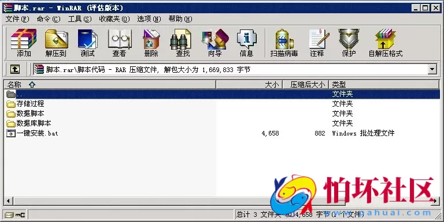Click the 一键安装.bat file name
Image resolution: width=444 pixels, height=222 pixels.
click(37, 133)
